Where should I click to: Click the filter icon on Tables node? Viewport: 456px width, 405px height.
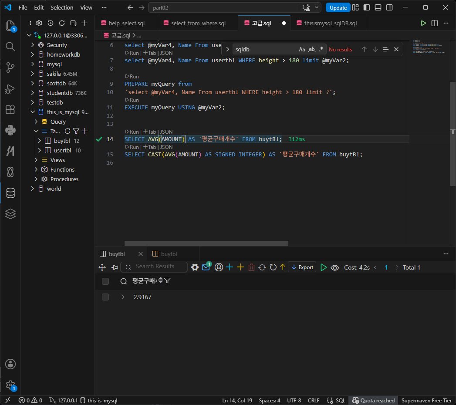click(76, 131)
